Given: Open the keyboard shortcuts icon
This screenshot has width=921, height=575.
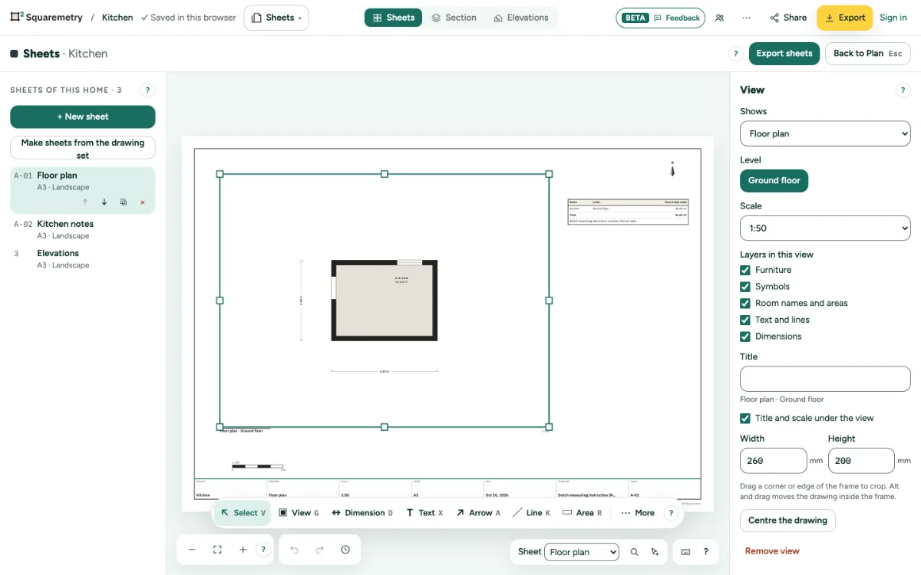Looking at the screenshot, I should tap(685, 552).
